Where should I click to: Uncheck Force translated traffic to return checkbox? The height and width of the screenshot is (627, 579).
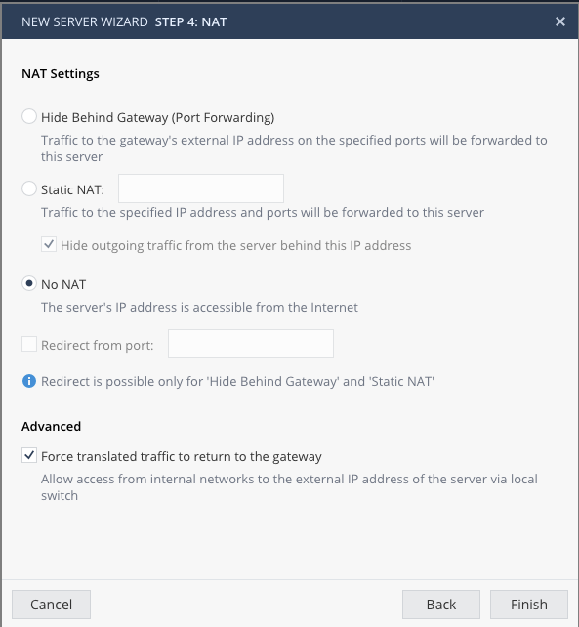(x=29, y=455)
